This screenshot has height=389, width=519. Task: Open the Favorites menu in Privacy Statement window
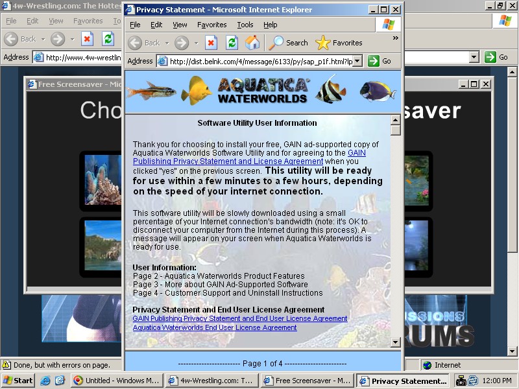tap(212, 25)
